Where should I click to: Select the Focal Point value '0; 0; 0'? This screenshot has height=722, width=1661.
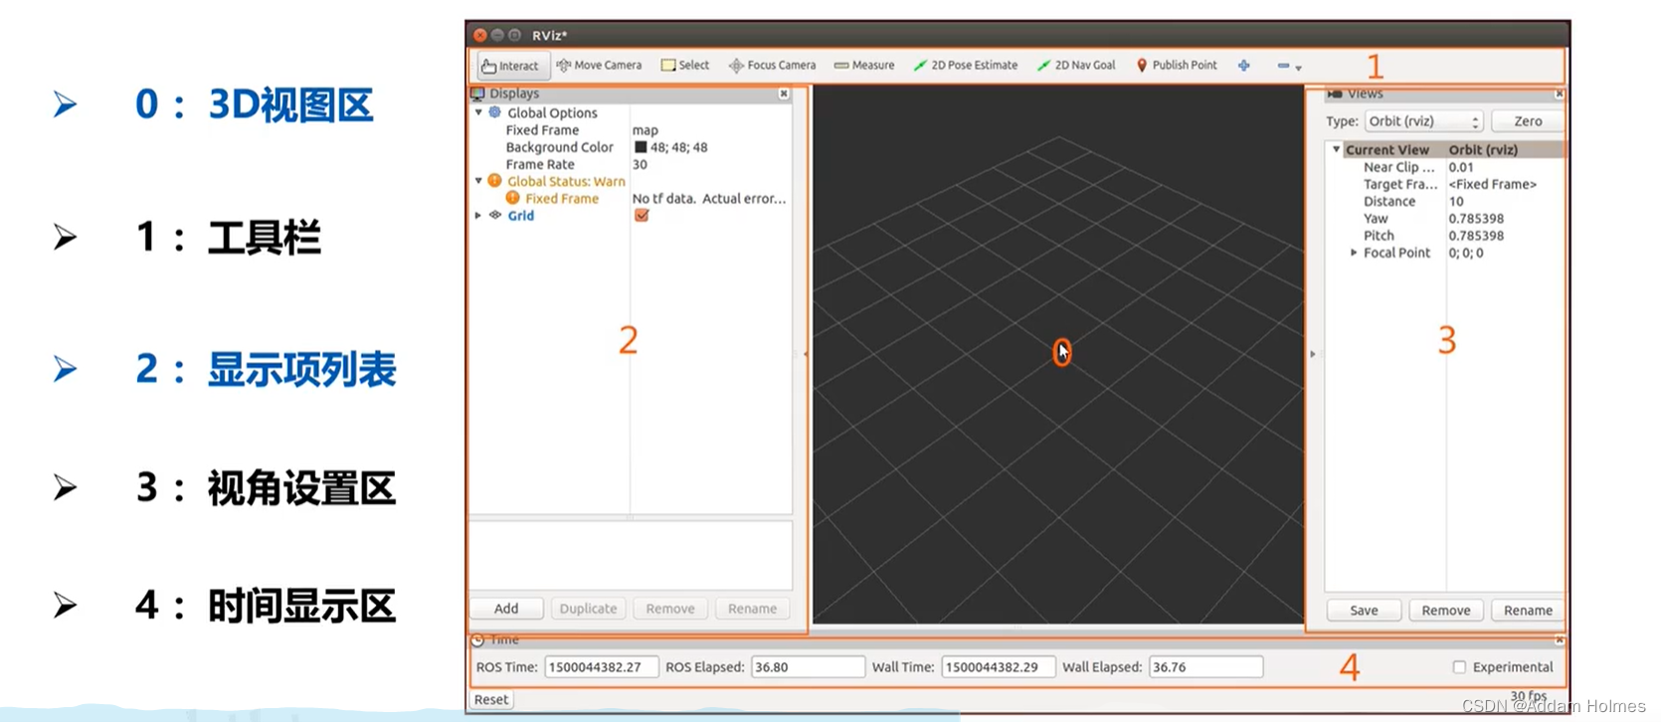point(1466,253)
